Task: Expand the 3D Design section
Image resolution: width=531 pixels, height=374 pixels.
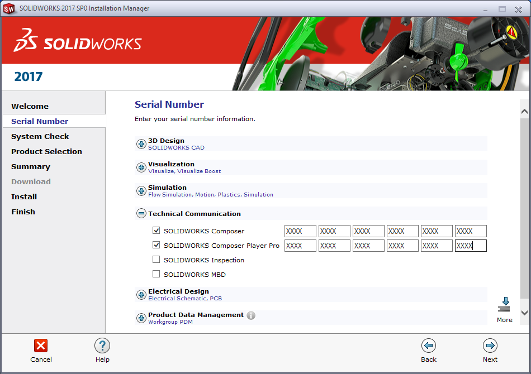Action: pos(141,144)
